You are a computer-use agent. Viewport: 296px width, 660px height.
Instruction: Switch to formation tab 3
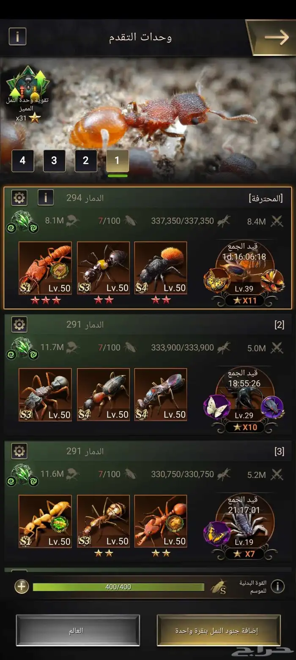click(x=54, y=161)
